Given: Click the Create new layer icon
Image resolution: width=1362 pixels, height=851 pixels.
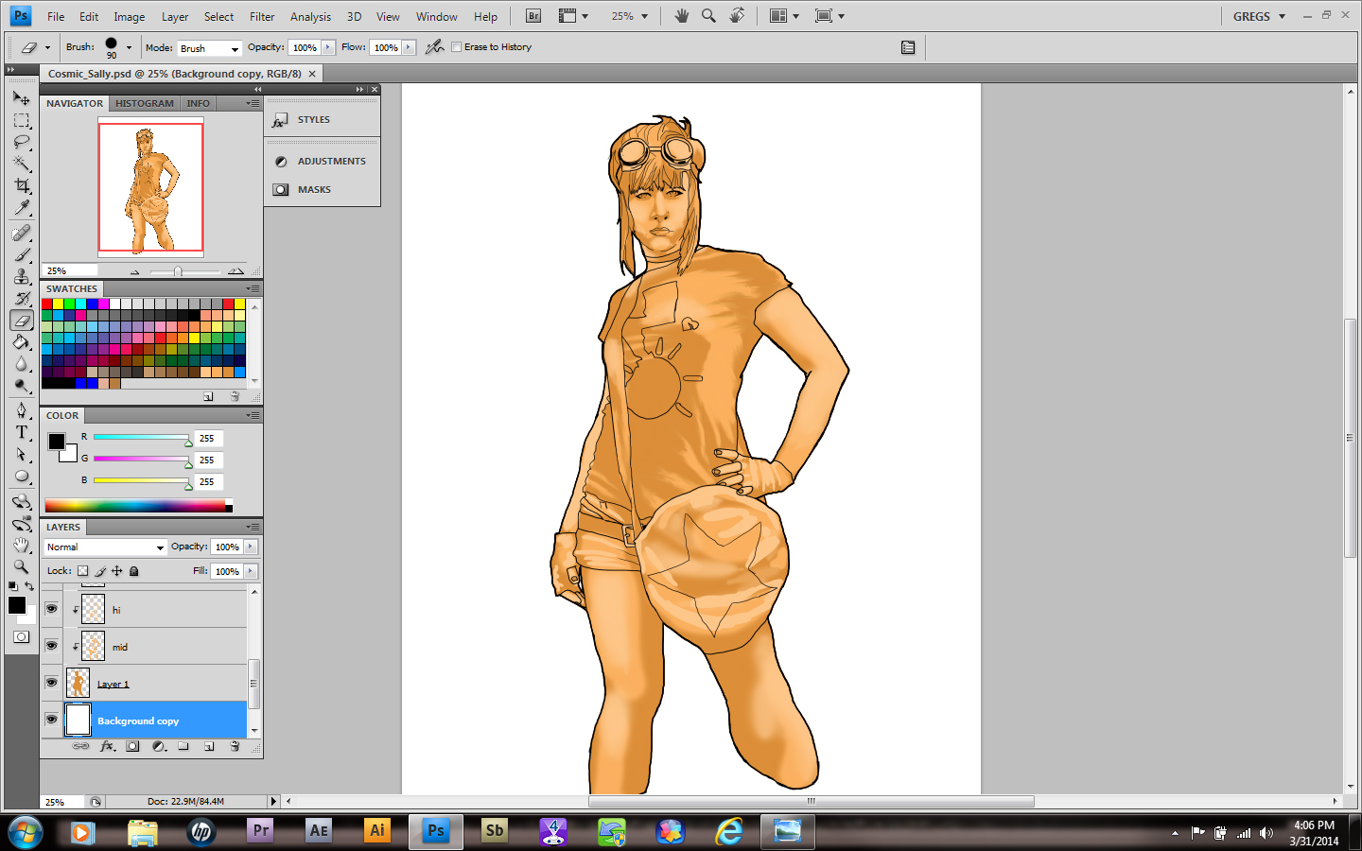Looking at the screenshot, I should 209,747.
